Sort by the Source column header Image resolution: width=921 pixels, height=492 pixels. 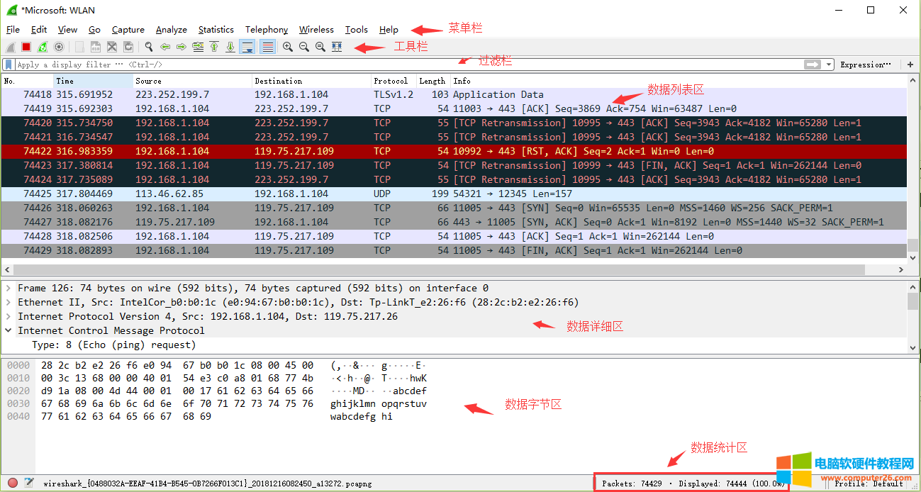pos(192,81)
